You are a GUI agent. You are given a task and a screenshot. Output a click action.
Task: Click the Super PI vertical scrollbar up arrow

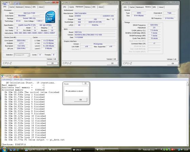pos(188,82)
